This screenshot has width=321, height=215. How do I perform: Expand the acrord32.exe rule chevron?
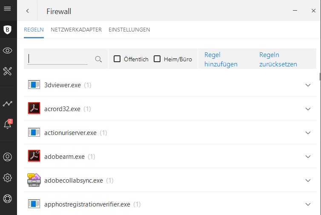[x=308, y=109]
